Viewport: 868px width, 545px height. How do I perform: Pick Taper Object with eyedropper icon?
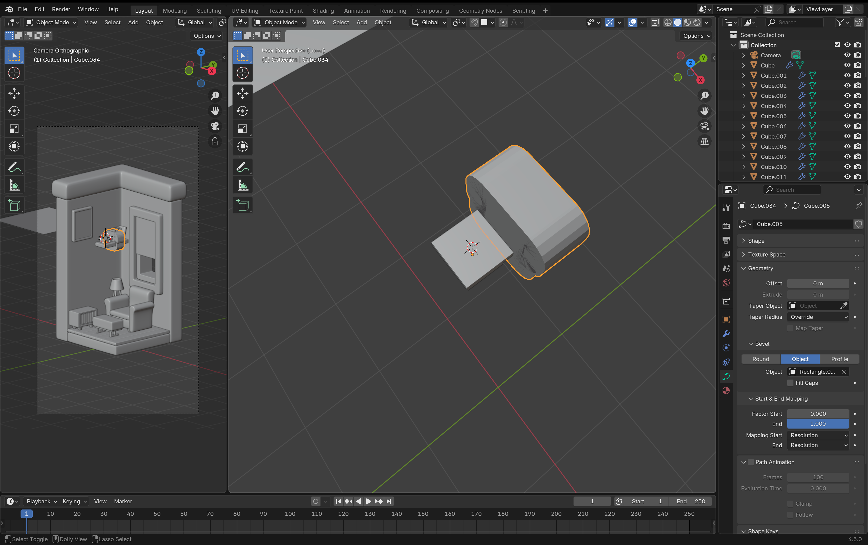(x=843, y=306)
